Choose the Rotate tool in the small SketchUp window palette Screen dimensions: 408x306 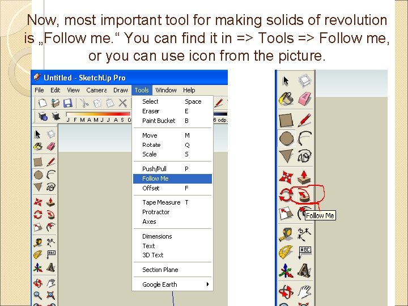[x=38, y=215]
